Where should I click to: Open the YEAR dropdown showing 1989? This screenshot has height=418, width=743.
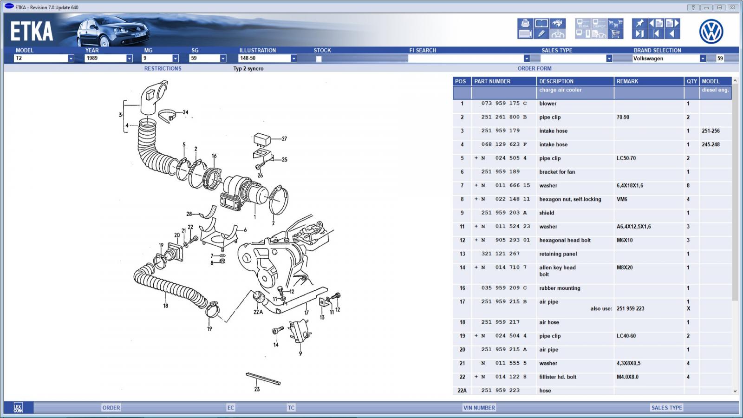point(129,59)
